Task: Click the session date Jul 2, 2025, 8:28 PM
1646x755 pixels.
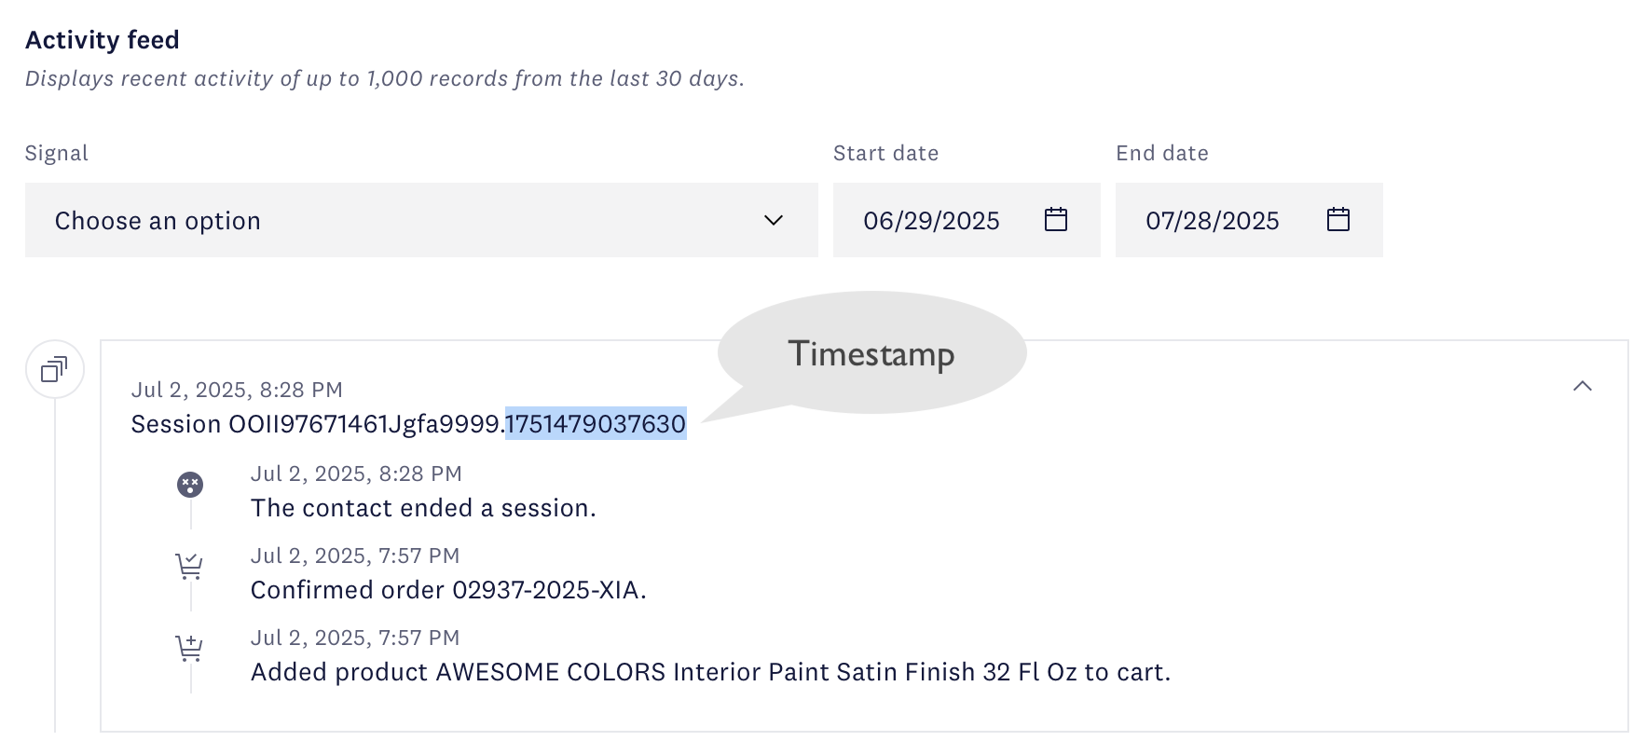Action: (x=237, y=390)
